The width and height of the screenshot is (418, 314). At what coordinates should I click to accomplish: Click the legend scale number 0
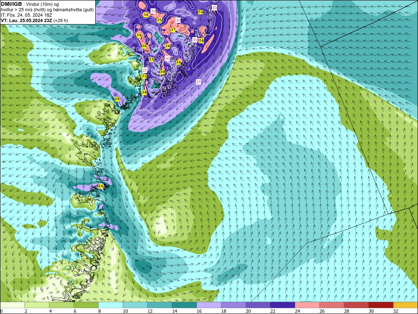1,311
